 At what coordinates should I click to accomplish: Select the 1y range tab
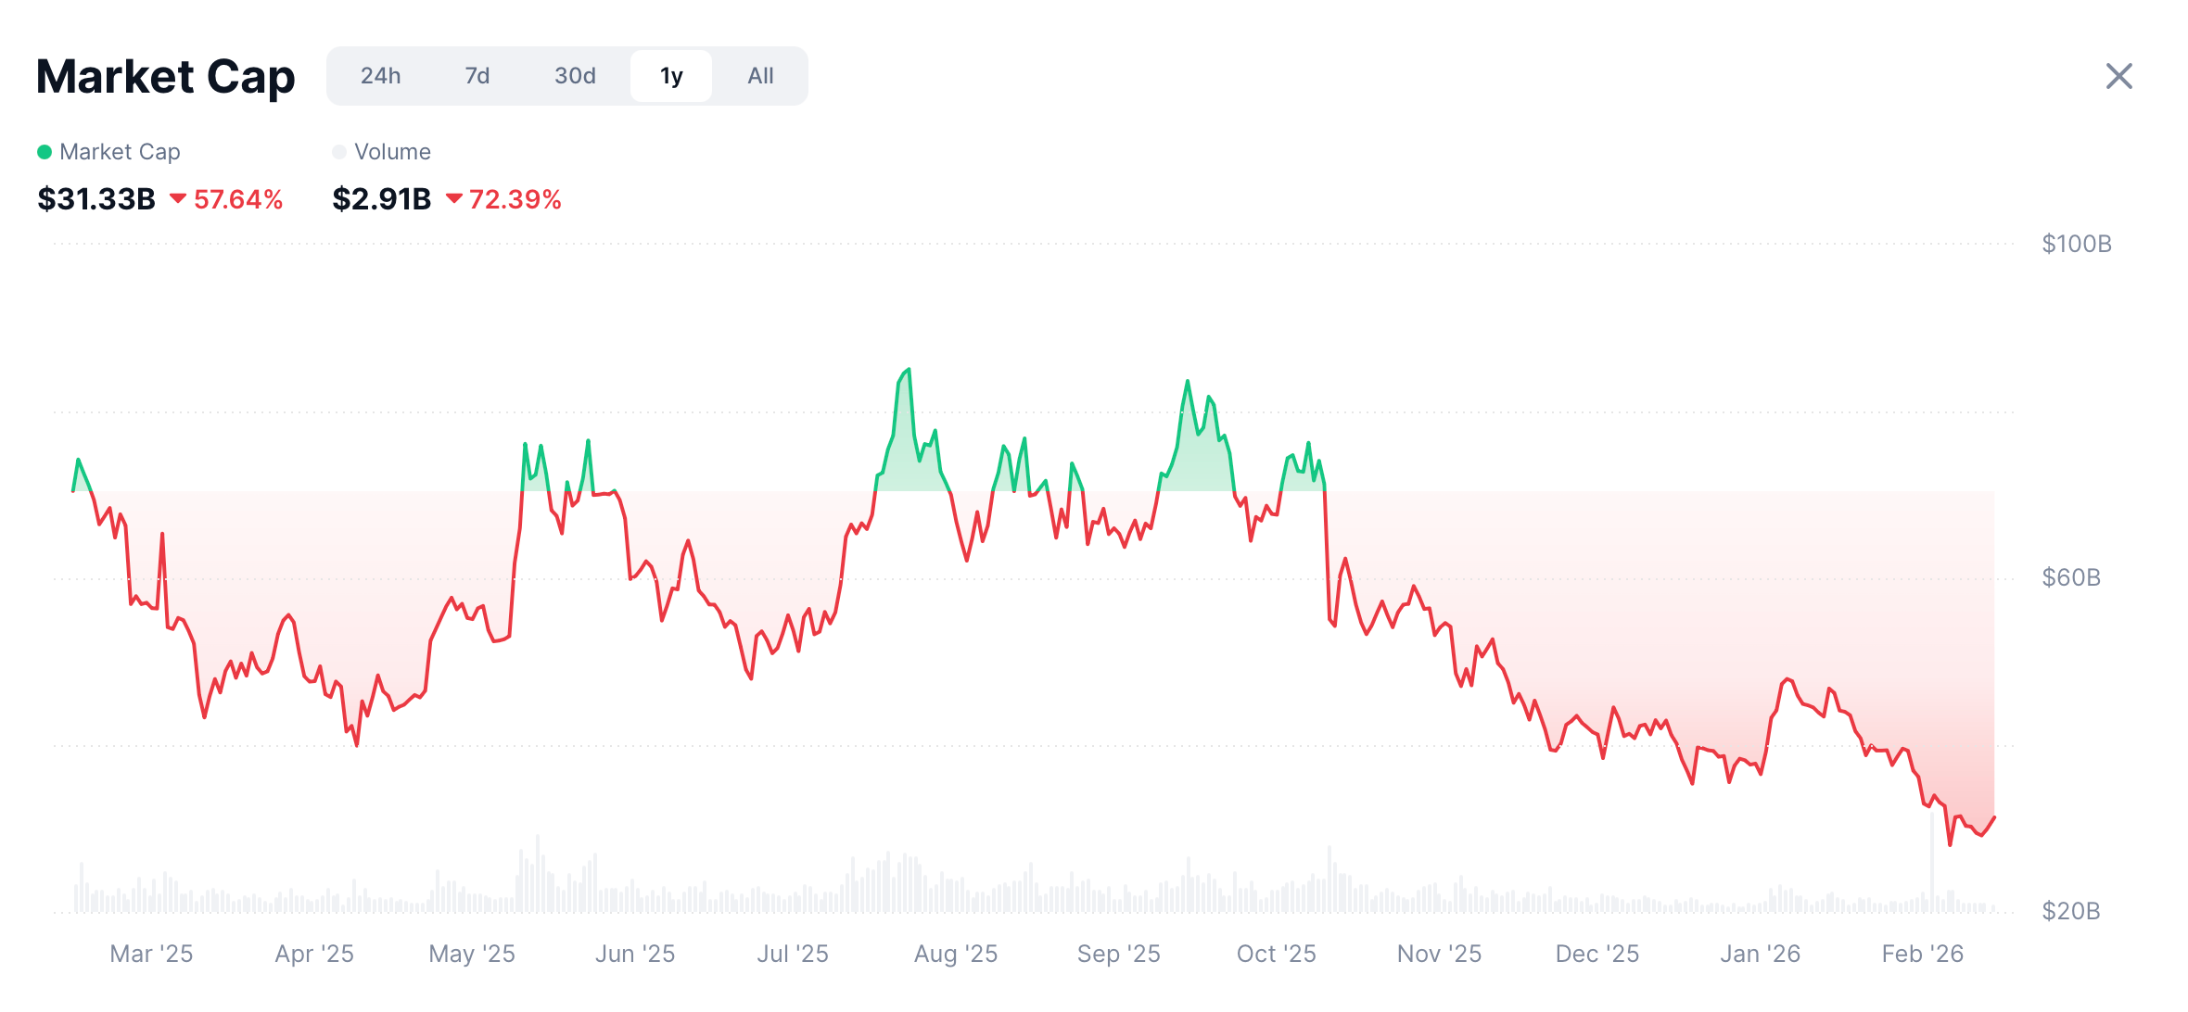click(x=671, y=76)
